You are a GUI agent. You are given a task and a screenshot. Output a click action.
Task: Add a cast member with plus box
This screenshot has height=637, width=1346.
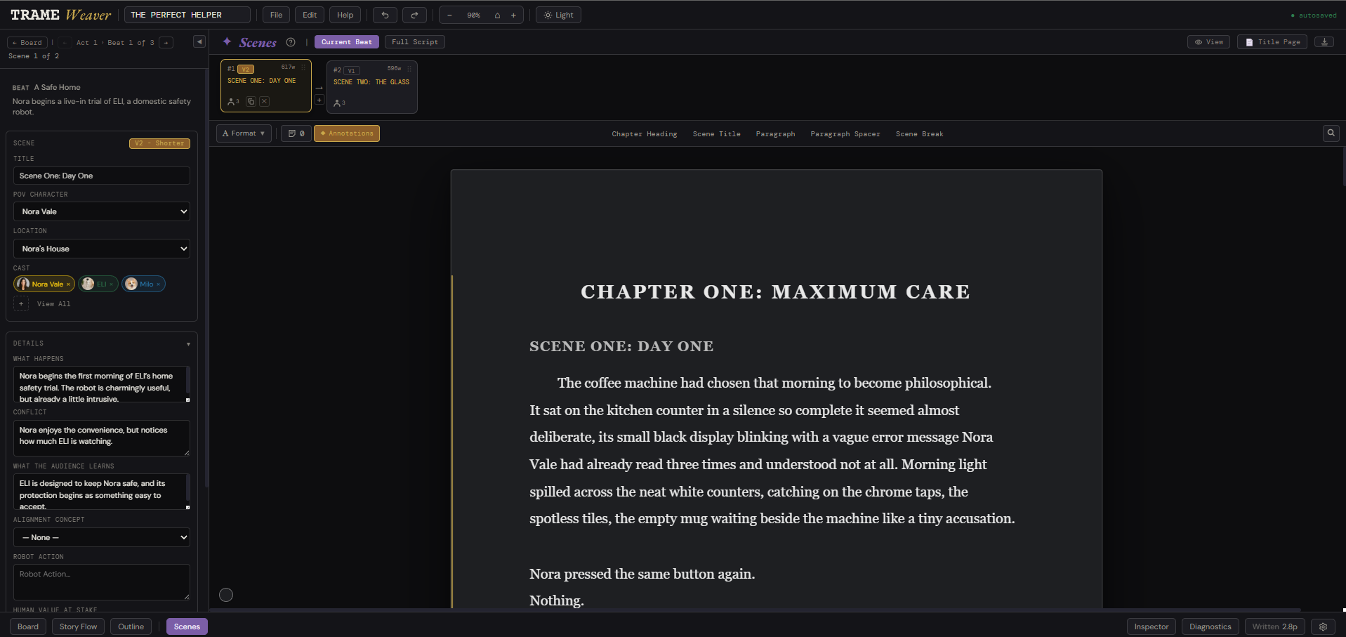[21, 303]
